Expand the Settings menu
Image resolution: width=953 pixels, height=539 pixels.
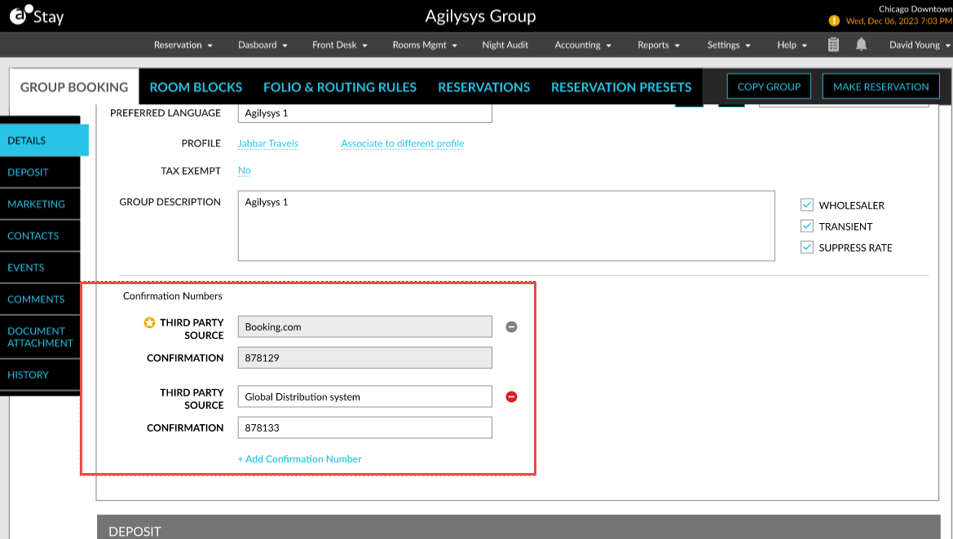point(729,45)
